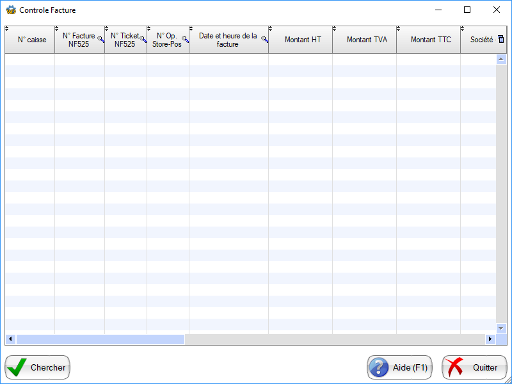
Task: Click the horizontal scrollbar right arrow
Action: (491, 339)
